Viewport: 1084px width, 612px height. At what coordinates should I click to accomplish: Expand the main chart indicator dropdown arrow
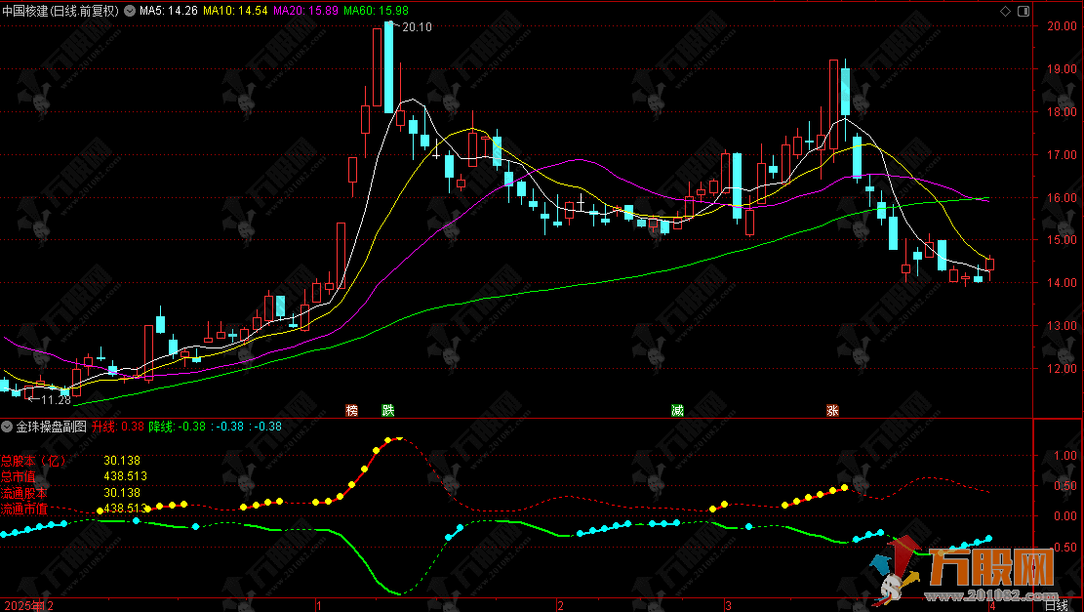coord(131,11)
